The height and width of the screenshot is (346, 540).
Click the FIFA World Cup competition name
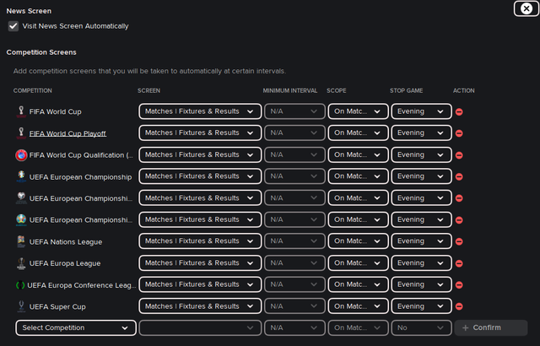coord(55,112)
